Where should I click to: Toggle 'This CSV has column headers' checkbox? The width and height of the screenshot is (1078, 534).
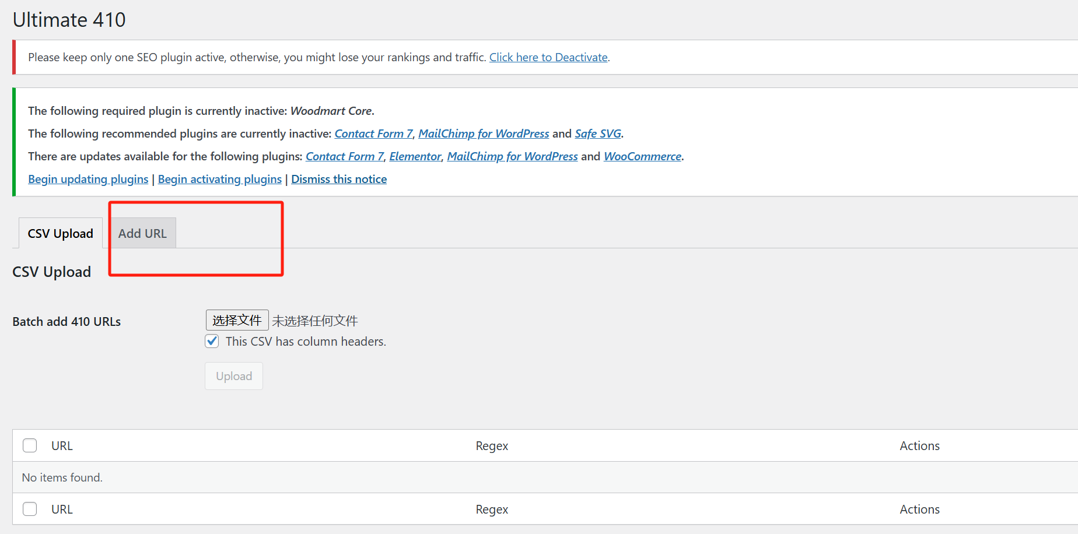point(212,341)
